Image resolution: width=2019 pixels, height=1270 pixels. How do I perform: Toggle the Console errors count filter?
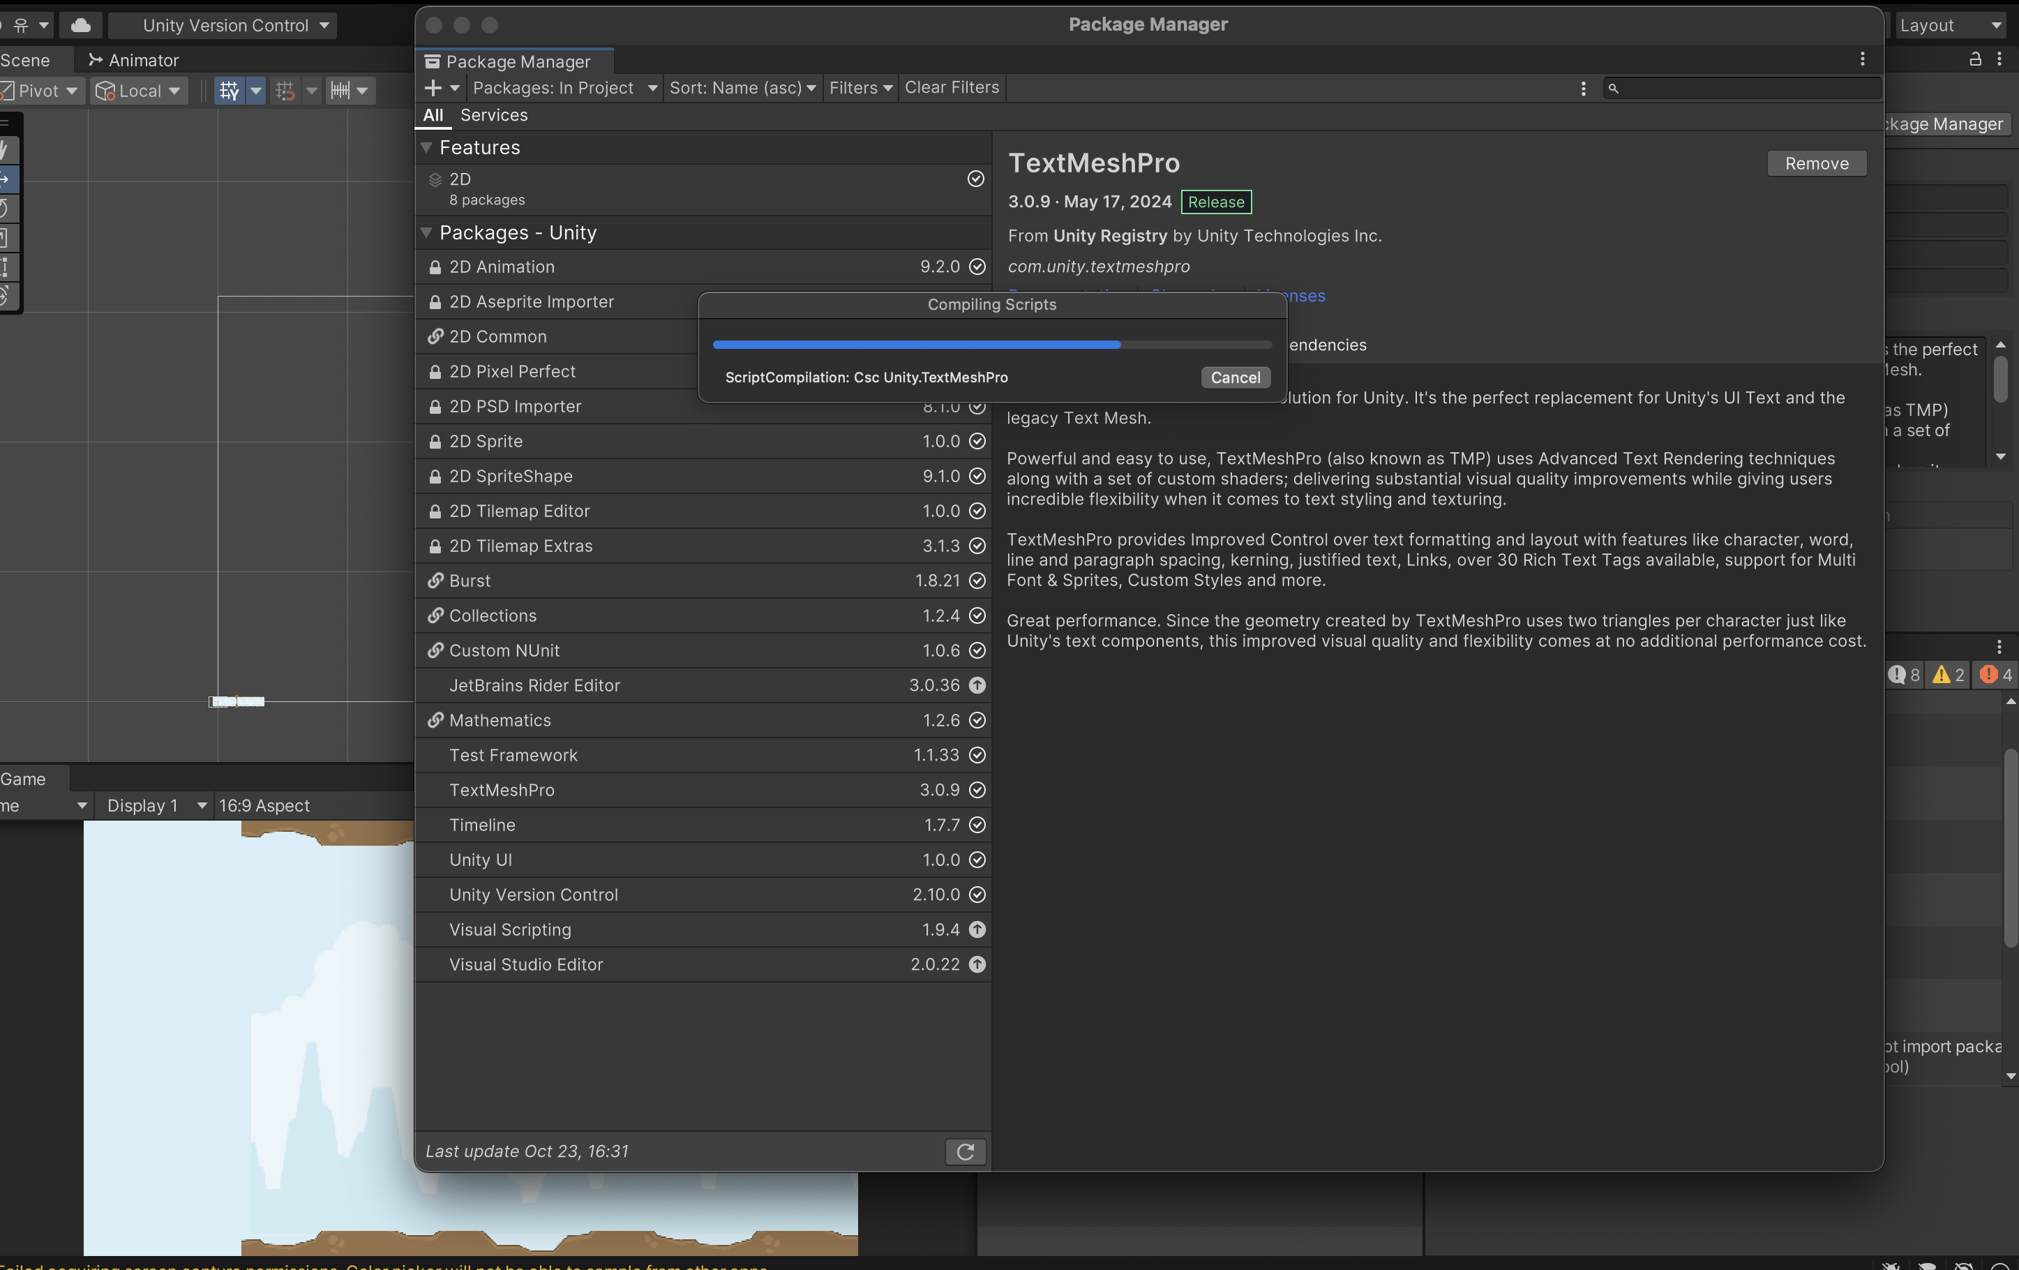[1995, 674]
